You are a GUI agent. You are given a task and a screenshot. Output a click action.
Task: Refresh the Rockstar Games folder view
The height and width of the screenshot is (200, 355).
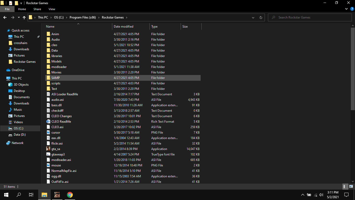coord(261,17)
